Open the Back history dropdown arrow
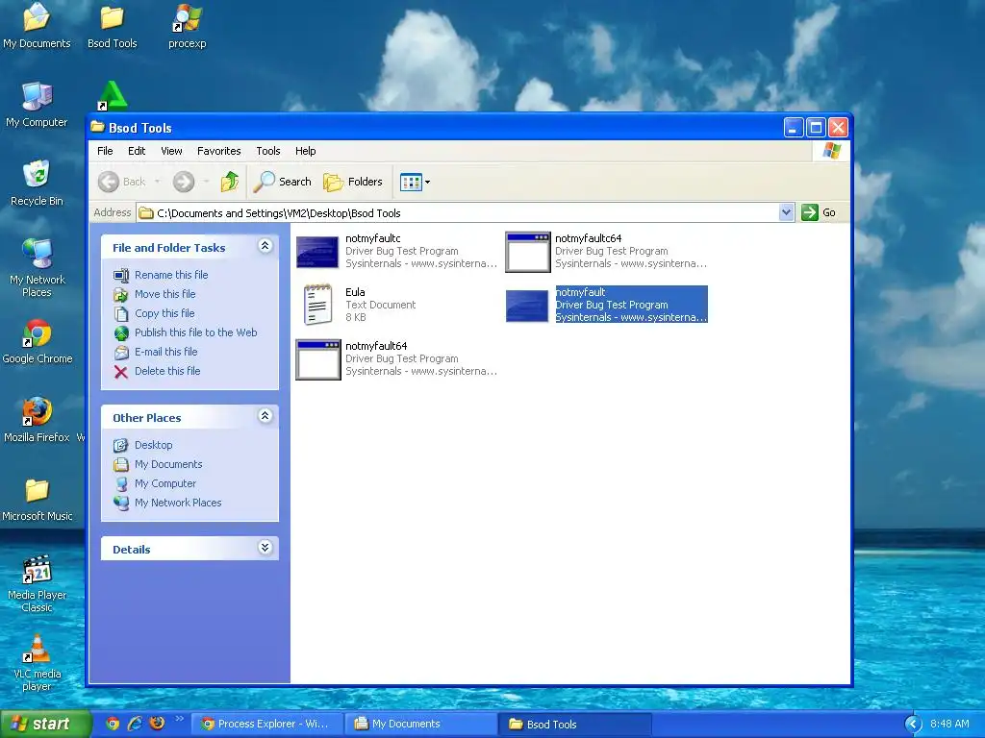Image resolution: width=985 pixels, height=738 pixels. pyautogui.click(x=157, y=182)
